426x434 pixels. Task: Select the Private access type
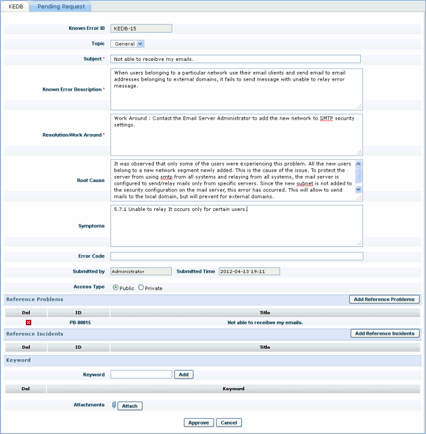[141, 288]
